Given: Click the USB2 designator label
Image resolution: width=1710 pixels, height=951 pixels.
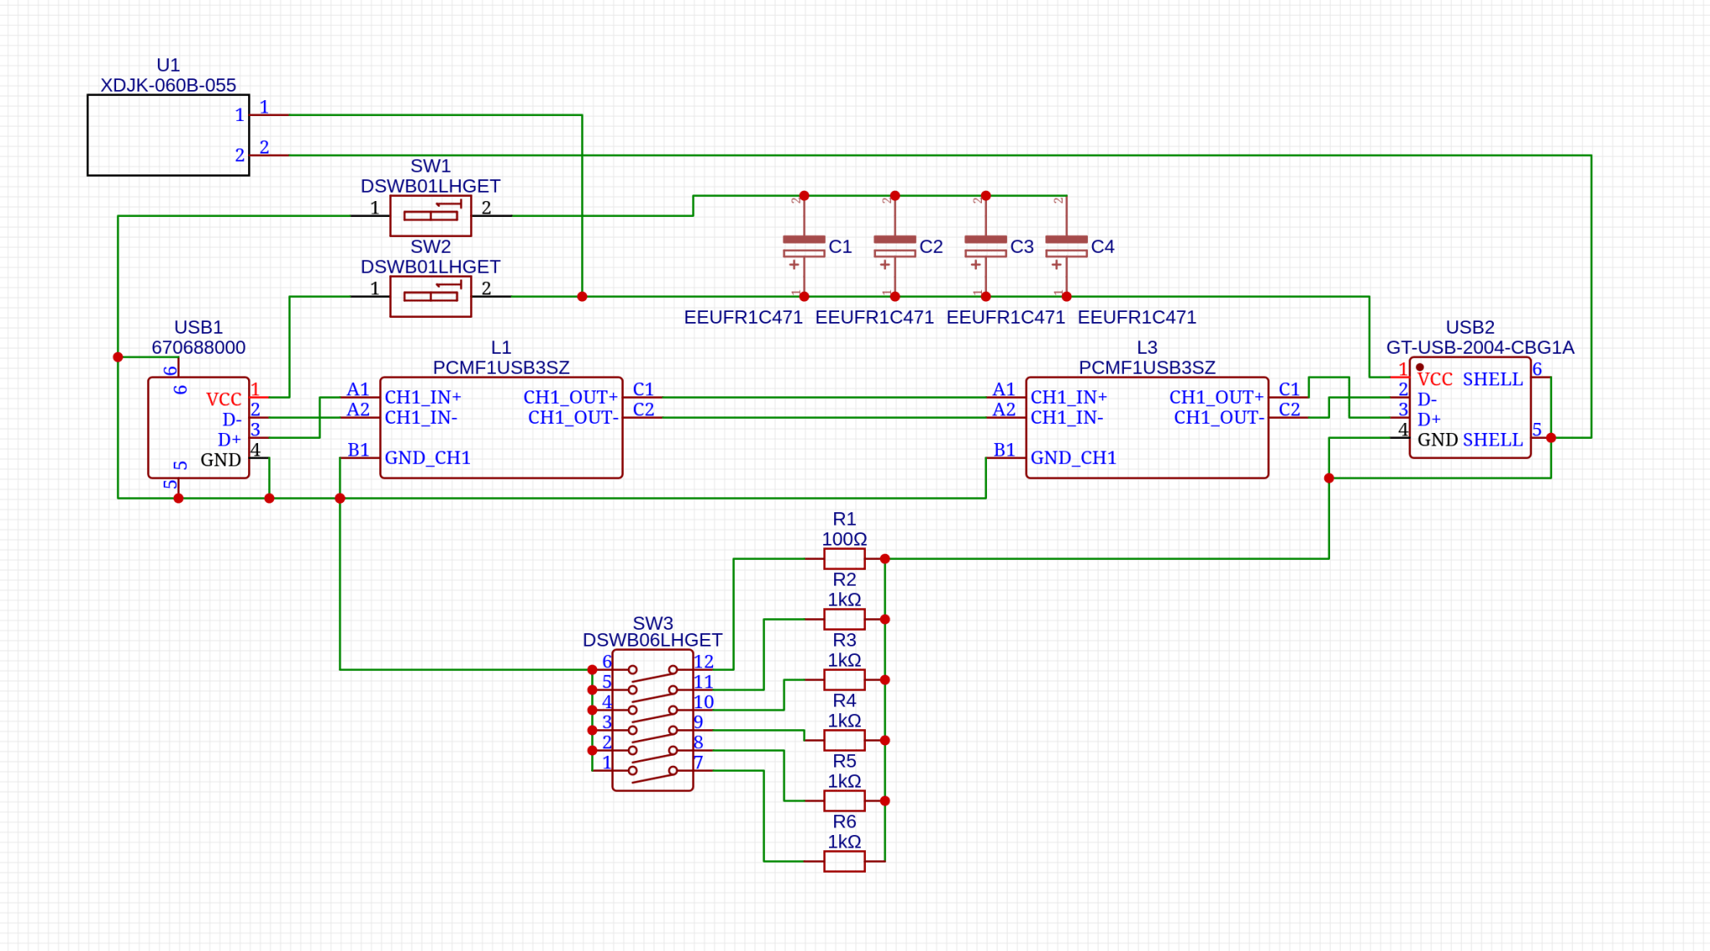Looking at the screenshot, I should pos(1470,327).
